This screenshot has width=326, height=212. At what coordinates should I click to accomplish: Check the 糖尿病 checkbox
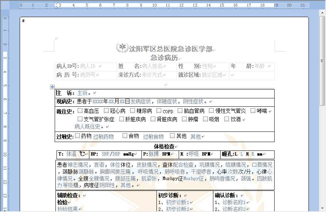pyautogui.click(x=132, y=111)
